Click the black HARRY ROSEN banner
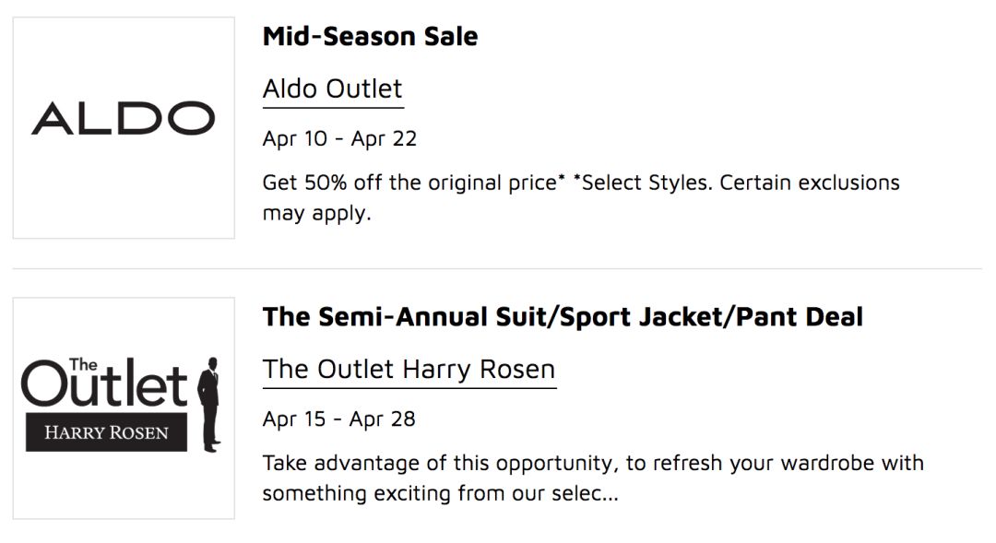 tap(107, 432)
